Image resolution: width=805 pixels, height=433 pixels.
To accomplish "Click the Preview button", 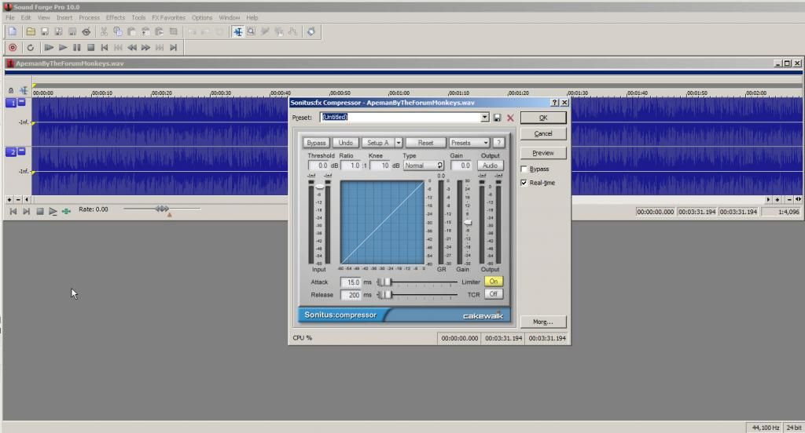I will [542, 153].
